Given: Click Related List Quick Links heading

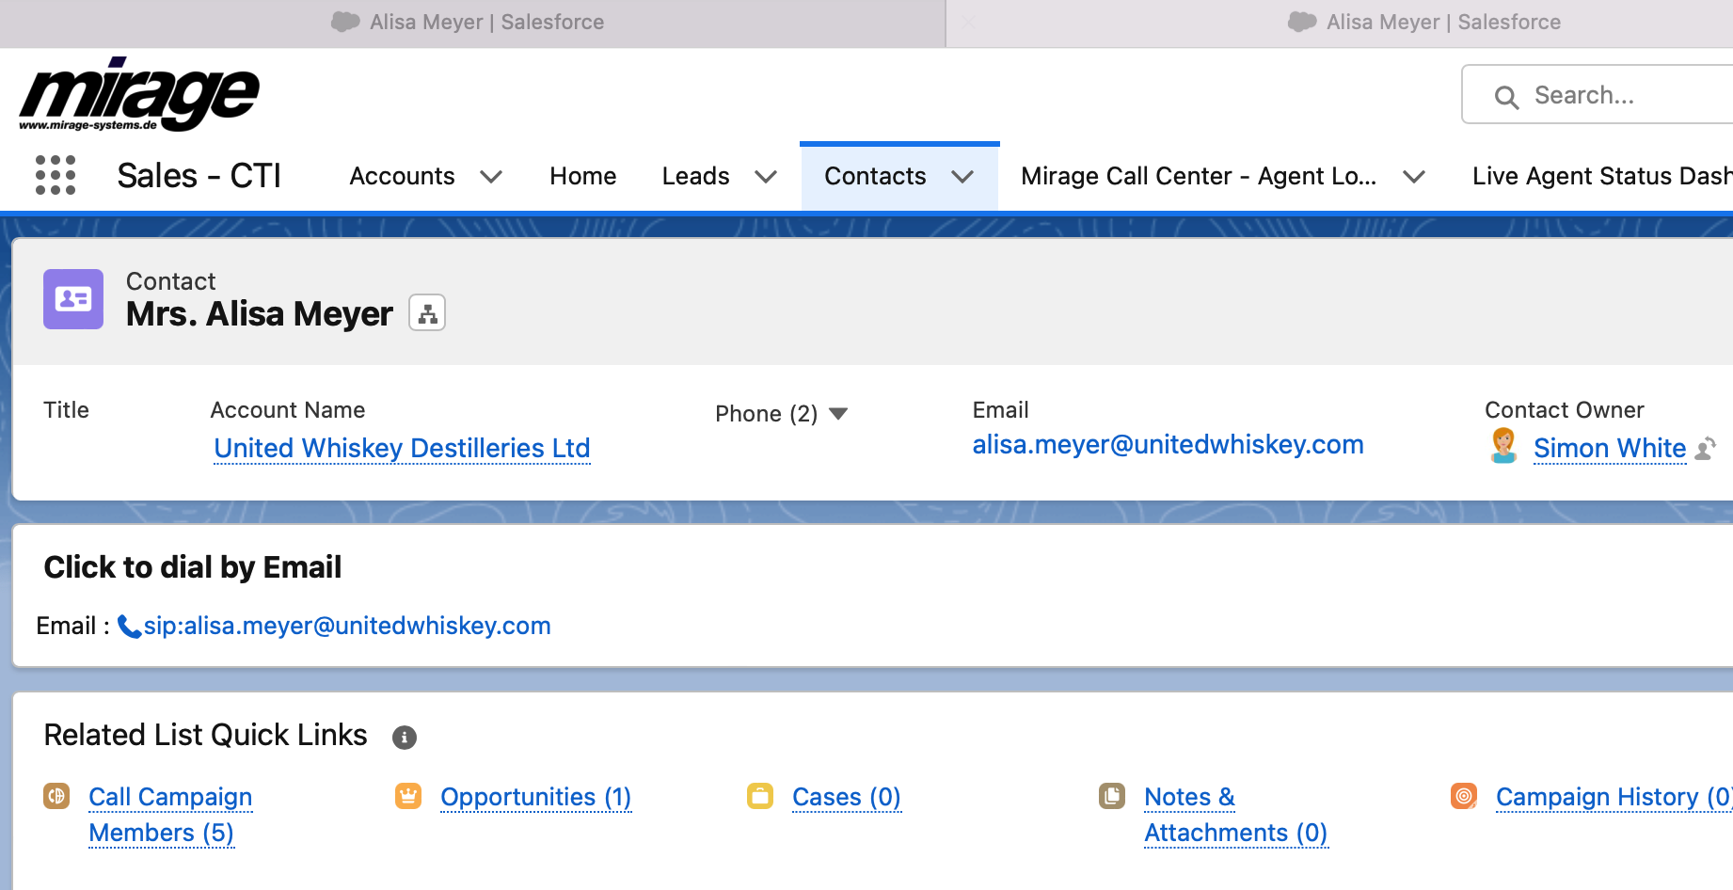Looking at the screenshot, I should (206, 735).
